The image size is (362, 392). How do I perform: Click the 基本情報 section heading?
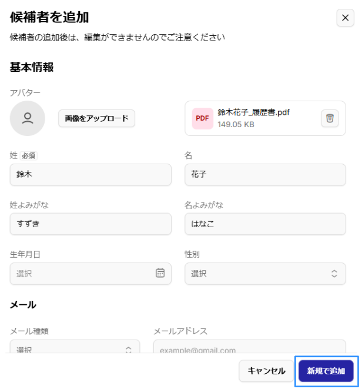pos(32,67)
